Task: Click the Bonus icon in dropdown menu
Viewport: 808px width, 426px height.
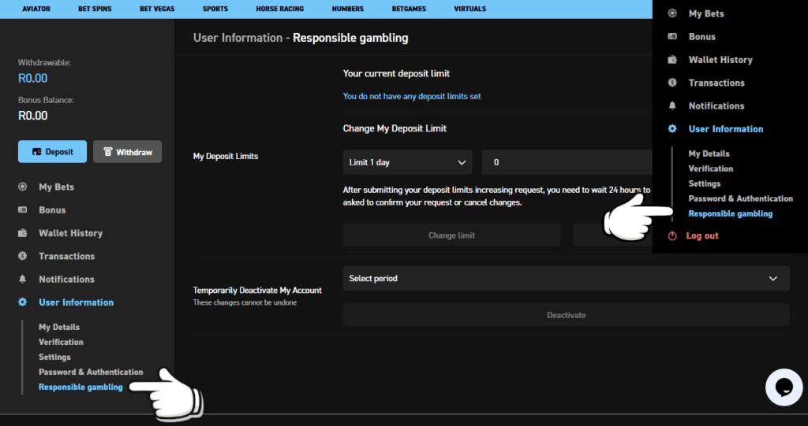Action: click(672, 36)
